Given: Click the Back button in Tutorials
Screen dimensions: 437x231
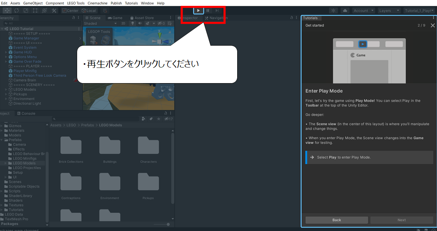Looking at the screenshot, I should coord(337,220).
